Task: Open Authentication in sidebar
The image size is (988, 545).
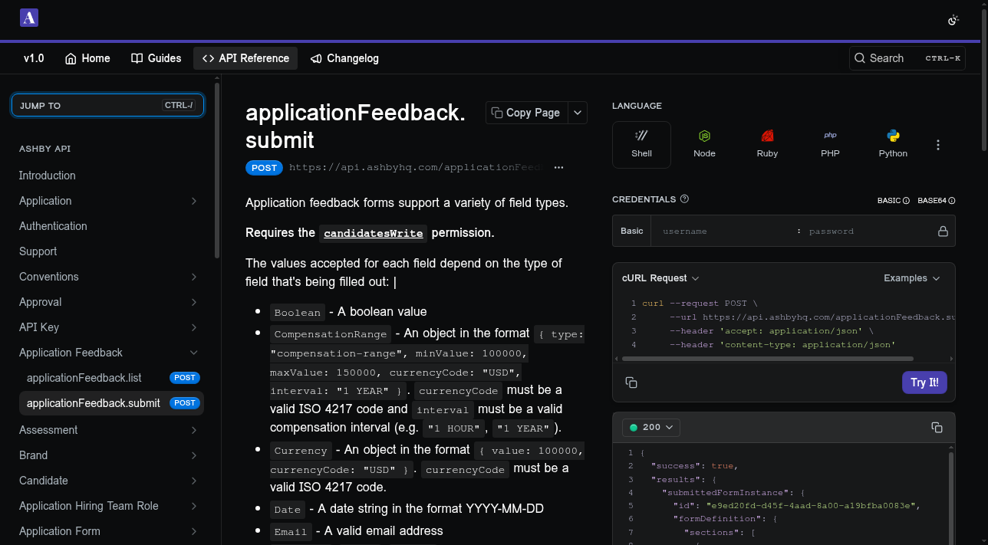Action: (x=53, y=226)
